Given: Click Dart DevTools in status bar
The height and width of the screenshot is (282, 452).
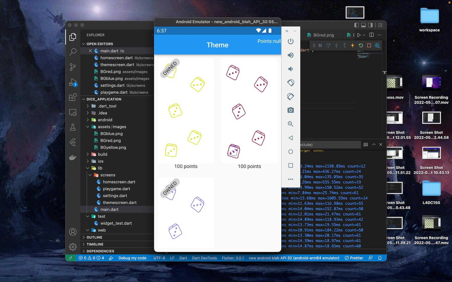Looking at the screenshot, I should (204, 258).
